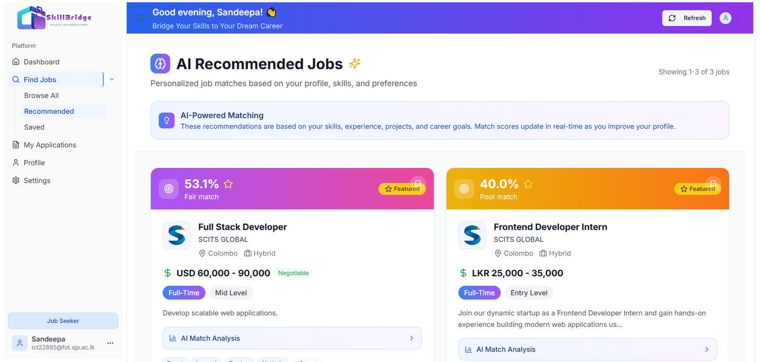Go to My Applications
Viewport: 760px width, 362px height.
[x=50, y=145]
